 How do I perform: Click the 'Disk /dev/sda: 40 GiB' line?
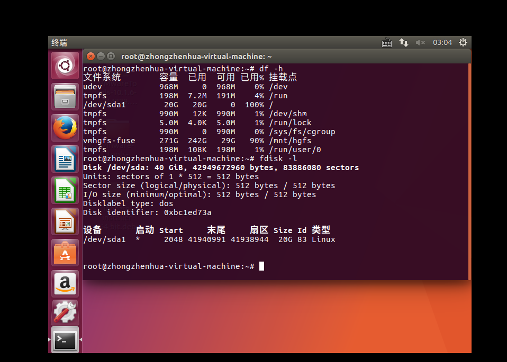[x=221, y=168]
